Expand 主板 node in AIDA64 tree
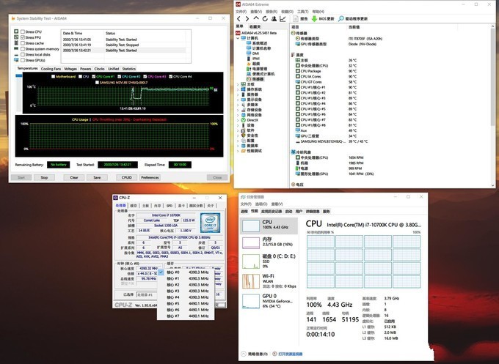Screen dimensions: 499x364 [238, 84]
